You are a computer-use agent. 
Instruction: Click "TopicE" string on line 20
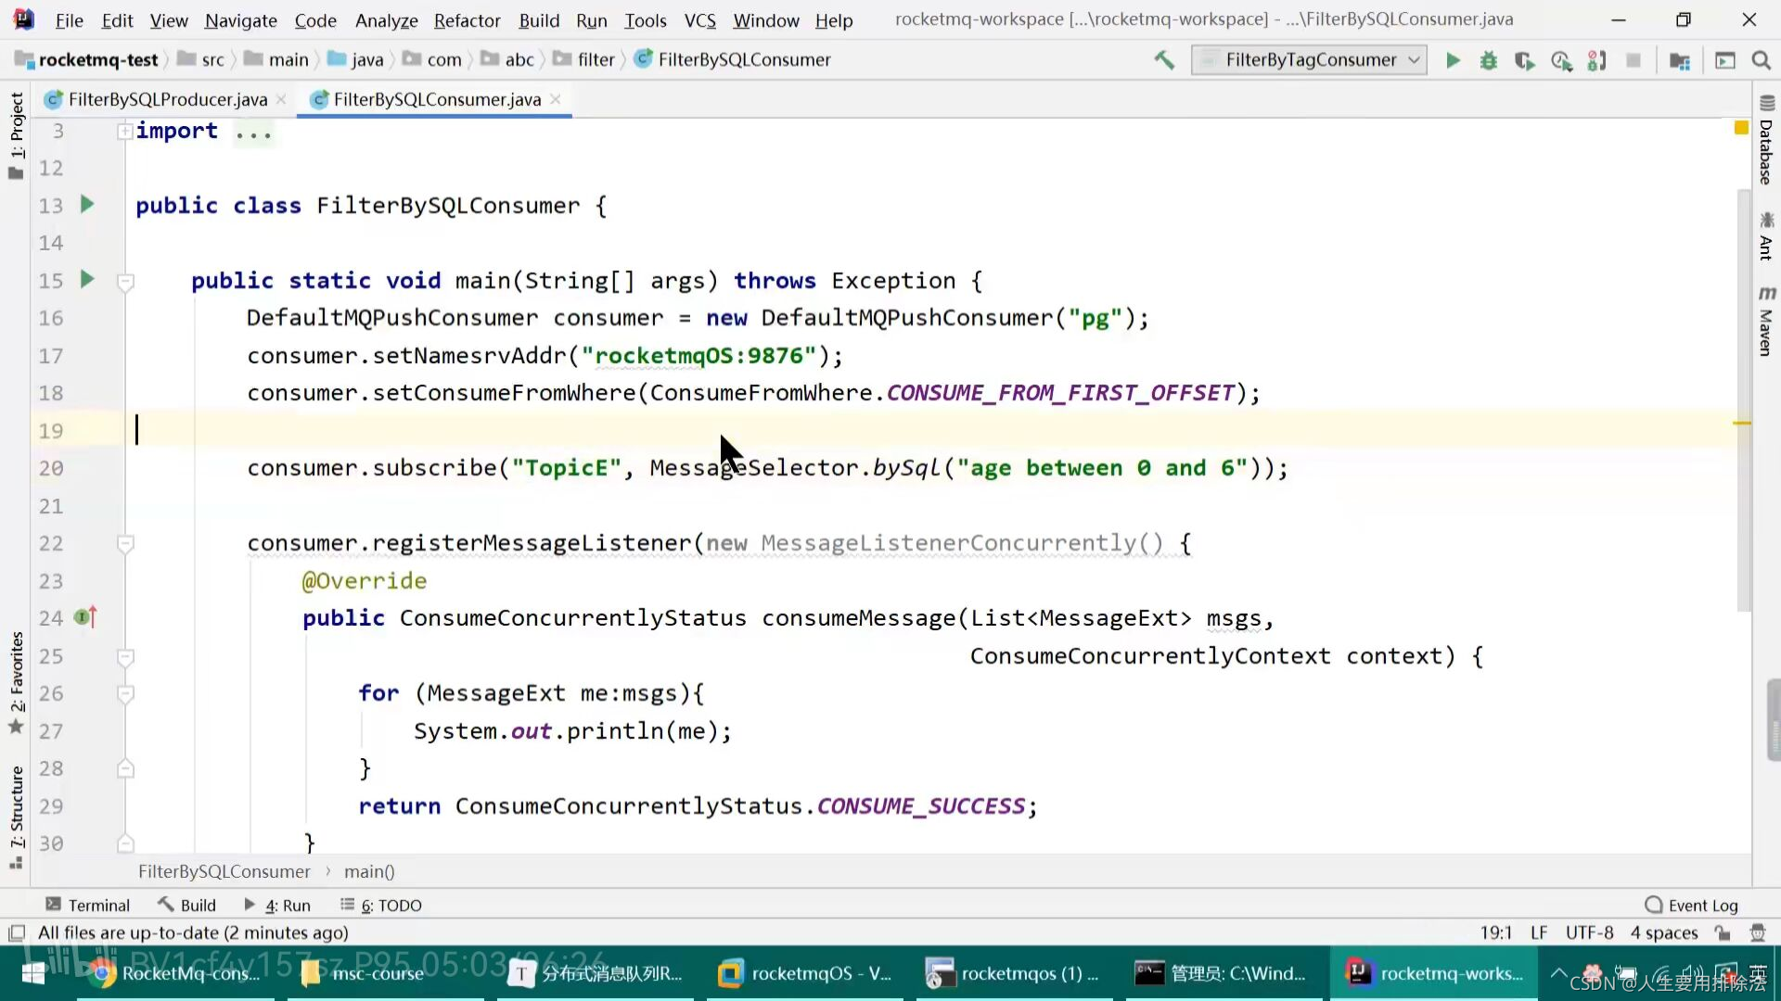[x=566, y=468]
